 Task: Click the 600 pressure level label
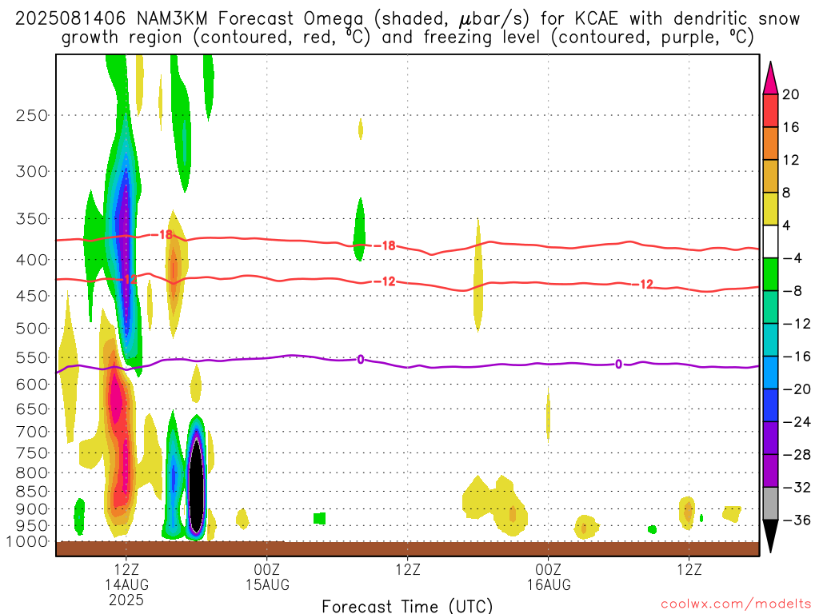pyautogui.click(x=32, y=385)
